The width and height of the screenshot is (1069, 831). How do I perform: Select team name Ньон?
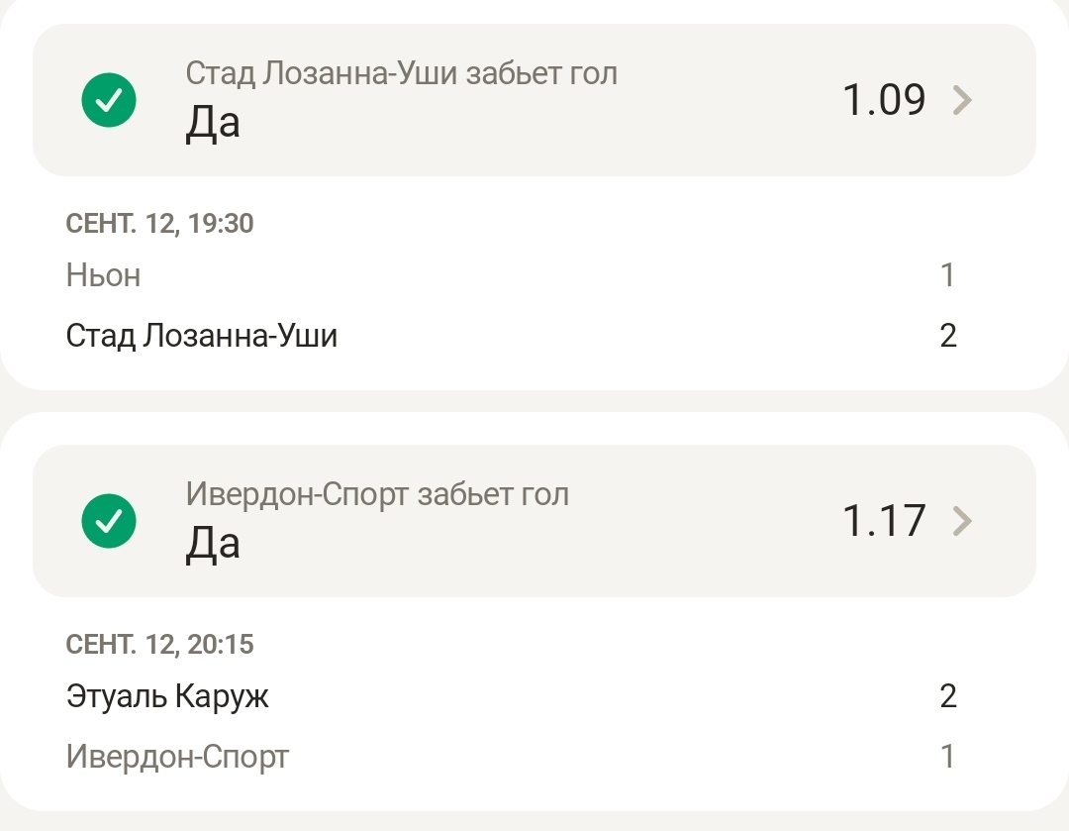[103, 275]
